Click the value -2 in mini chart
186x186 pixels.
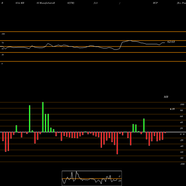tap(119, 176)
